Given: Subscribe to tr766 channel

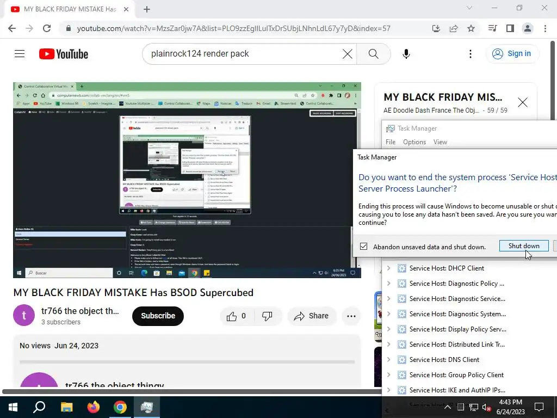Looking at the screenshot, I should pyautogui.click(x=158, y=316).
